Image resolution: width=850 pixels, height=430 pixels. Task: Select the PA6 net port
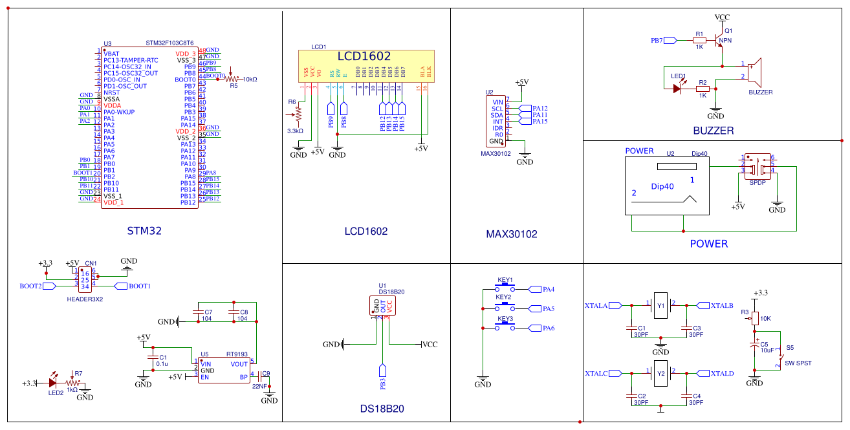[x=534, y=328]
